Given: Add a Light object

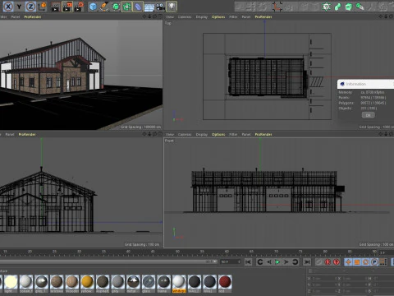Looking at the screenshot, I should pyautogui.click(x=172, y=7).
